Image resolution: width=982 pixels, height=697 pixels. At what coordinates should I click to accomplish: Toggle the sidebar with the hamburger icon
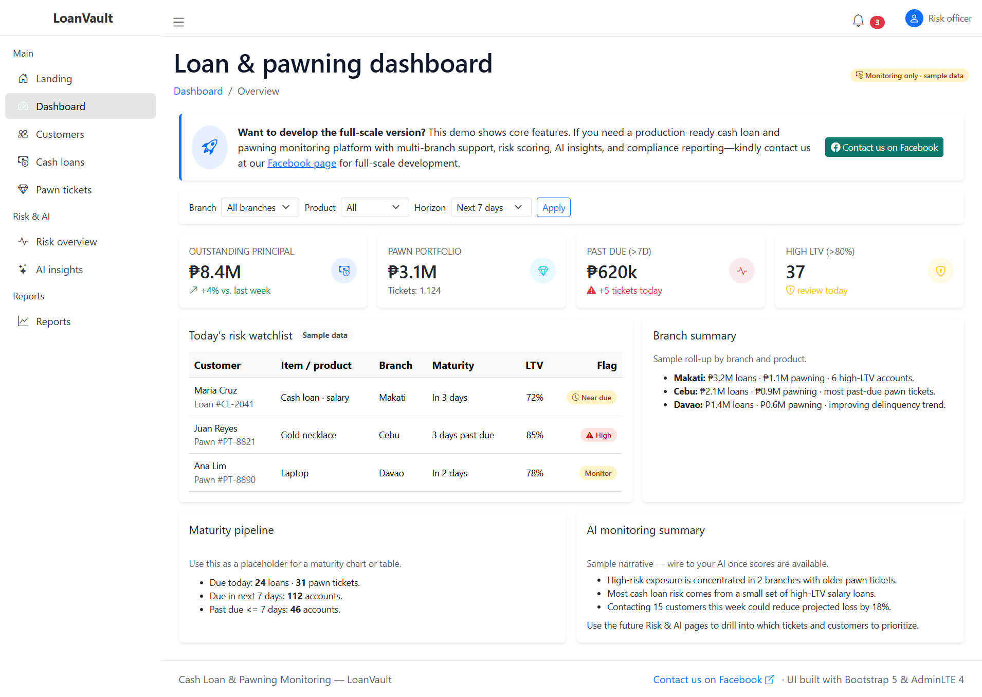click(x=178, y=22)
